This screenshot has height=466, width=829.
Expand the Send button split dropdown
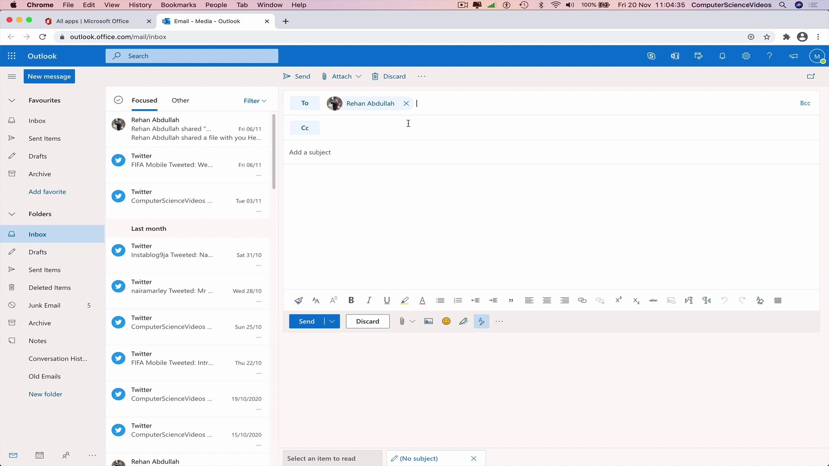(332, 321)
